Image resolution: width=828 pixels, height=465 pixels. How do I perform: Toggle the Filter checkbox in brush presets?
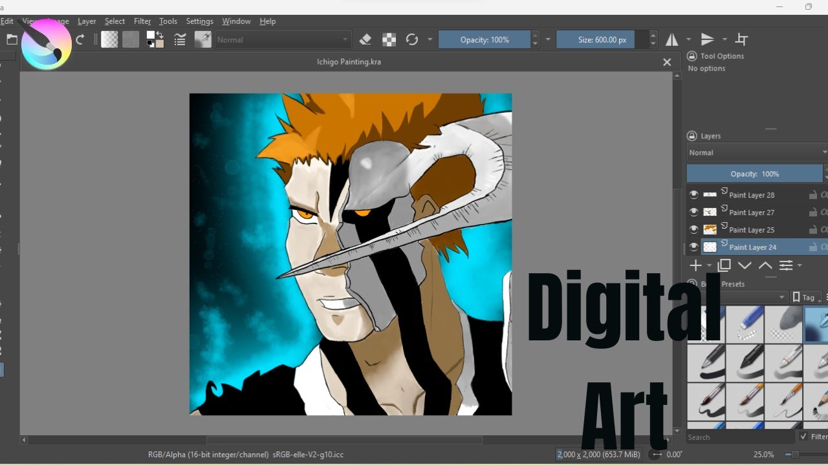click(x=803, y=437)
